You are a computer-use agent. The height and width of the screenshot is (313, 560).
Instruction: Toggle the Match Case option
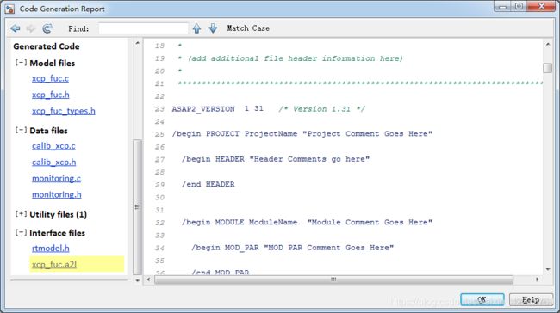(x=248, y=28)
